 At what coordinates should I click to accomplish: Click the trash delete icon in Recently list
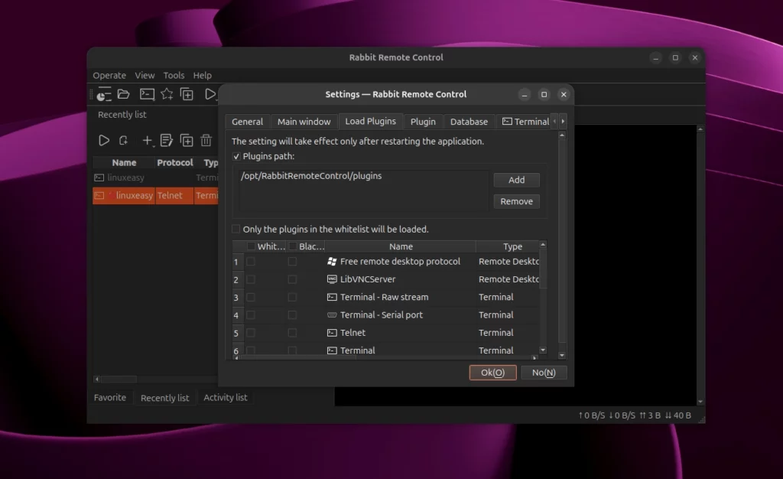[x=206, y=140]
